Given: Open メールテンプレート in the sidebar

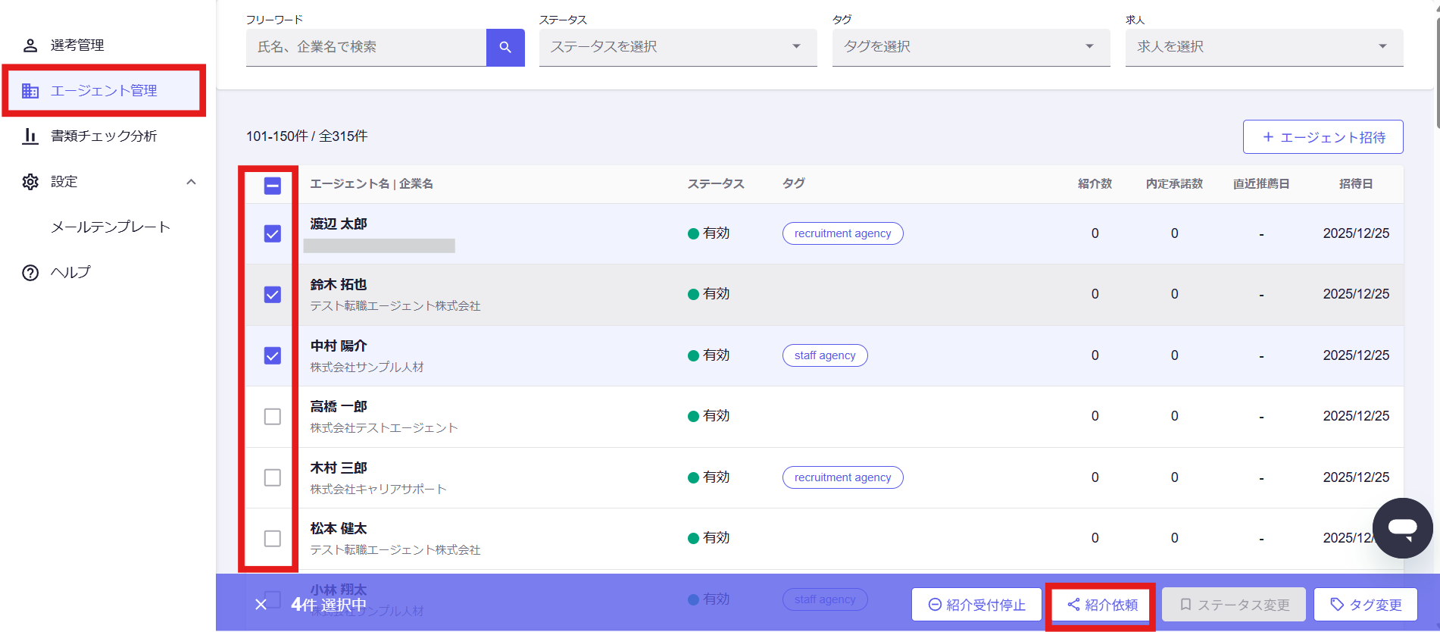Looking at the screenshot, I should (111, 227).
